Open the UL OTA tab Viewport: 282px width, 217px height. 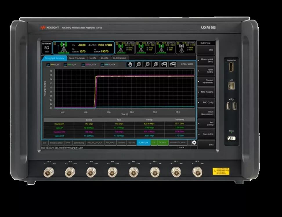(x=93, y=58)
